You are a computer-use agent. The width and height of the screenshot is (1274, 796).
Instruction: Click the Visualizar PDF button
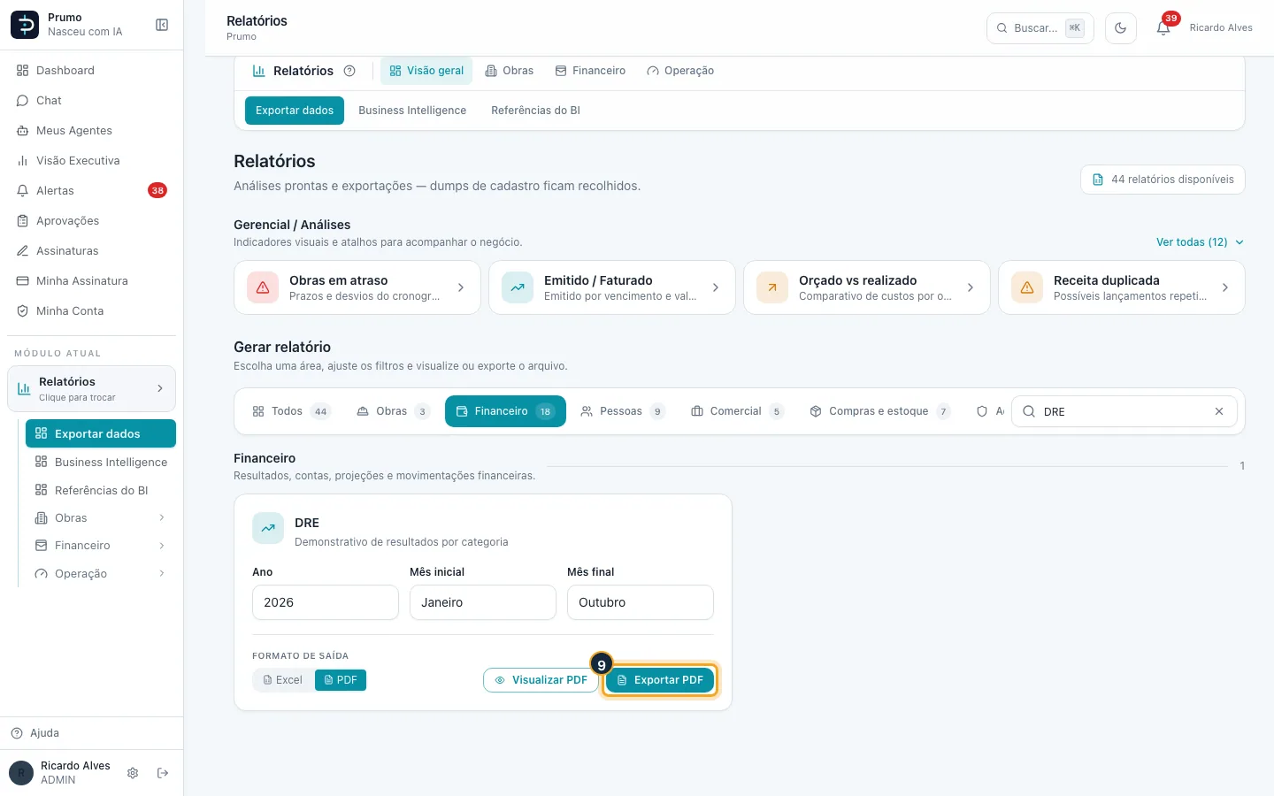541,680
